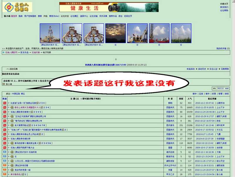Image resolution: width=235 pixels, height=177 pixels.
Task: Click orange envelope icon for 井场日暮 thread
Action: (x=5, y=165)
